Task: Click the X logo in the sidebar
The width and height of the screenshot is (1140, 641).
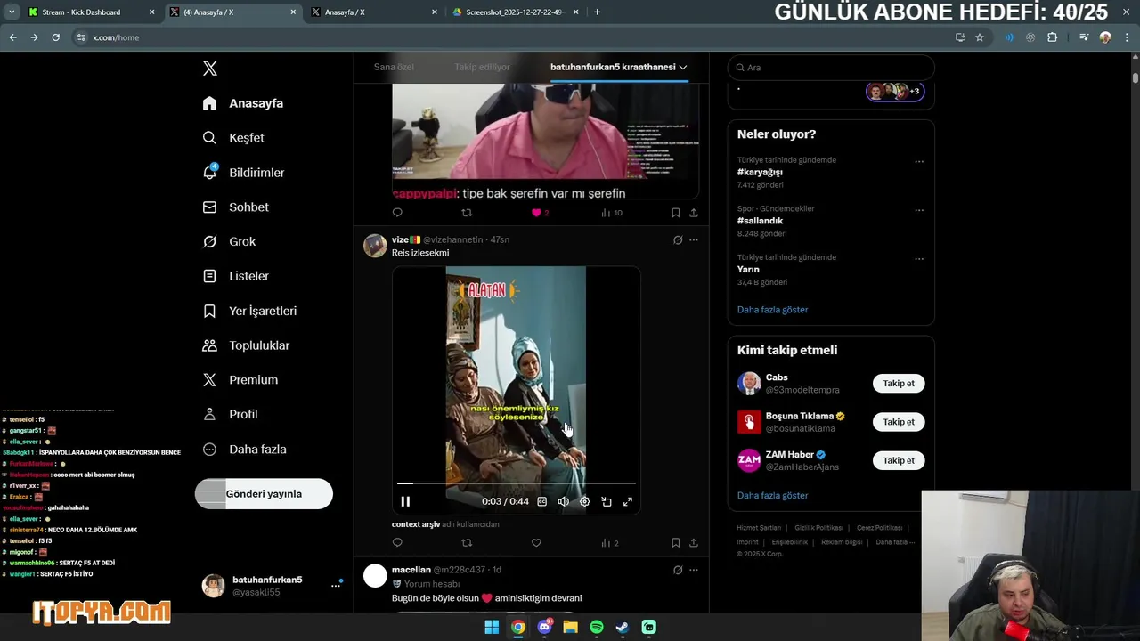Action: [x=210, y=69]
